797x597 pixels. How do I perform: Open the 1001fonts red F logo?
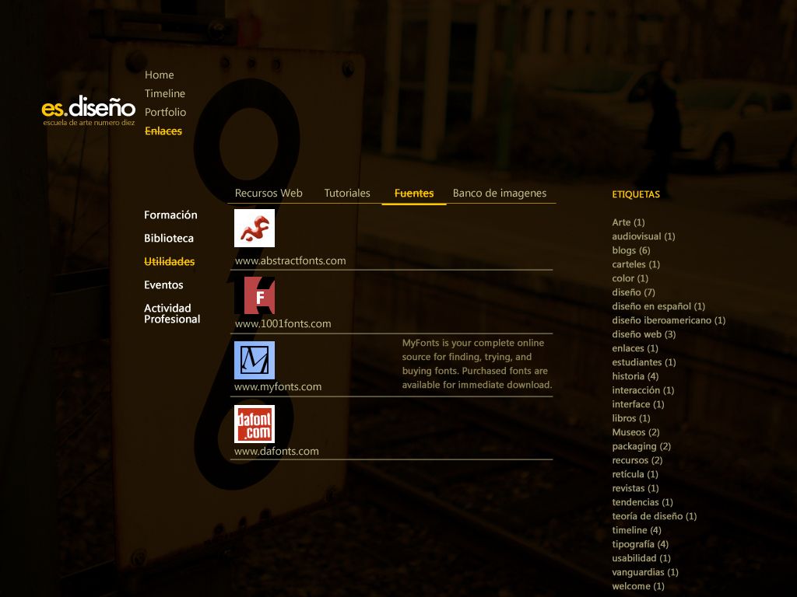pyautogui.click(x=255, y=295)
